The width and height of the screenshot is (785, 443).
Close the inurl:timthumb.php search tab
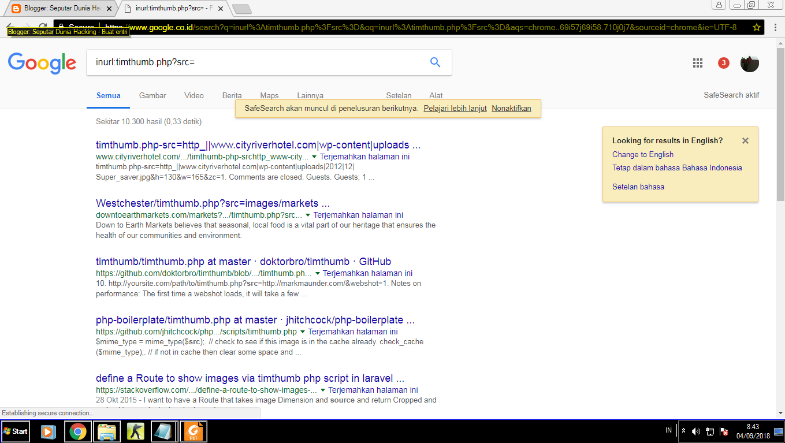pos(221,9)
